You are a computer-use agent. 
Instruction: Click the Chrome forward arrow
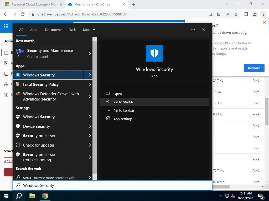14,14
